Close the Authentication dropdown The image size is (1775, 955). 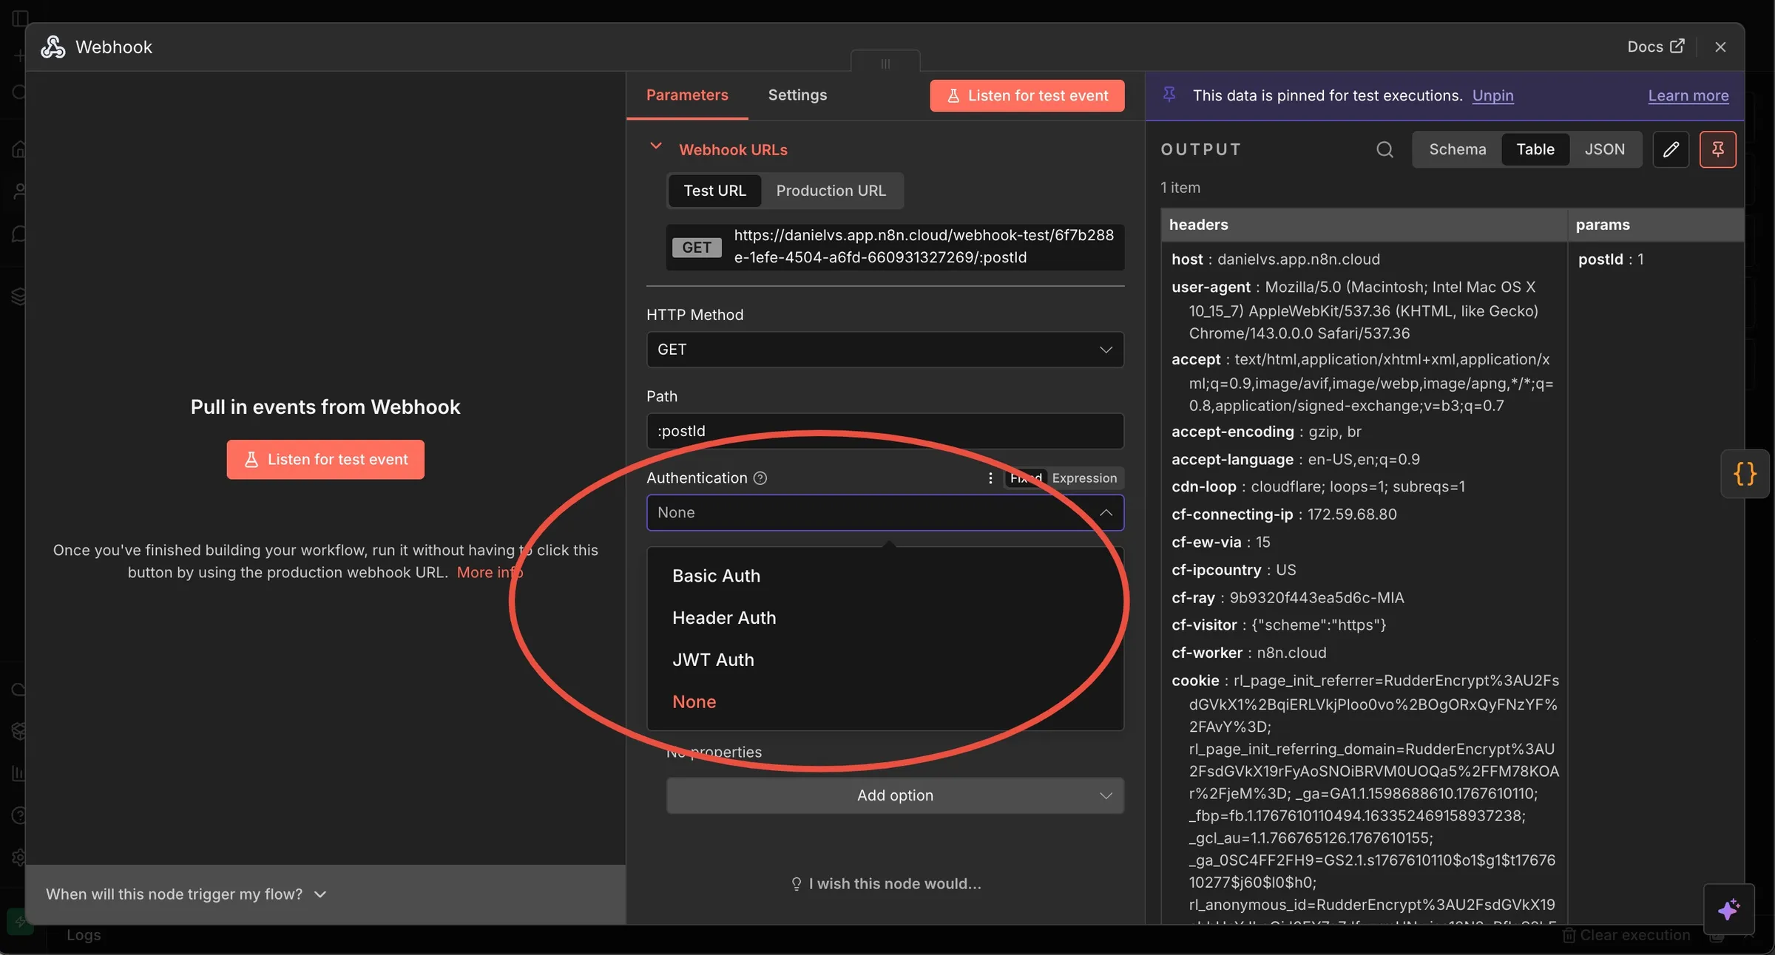(x=1106, y=512)
